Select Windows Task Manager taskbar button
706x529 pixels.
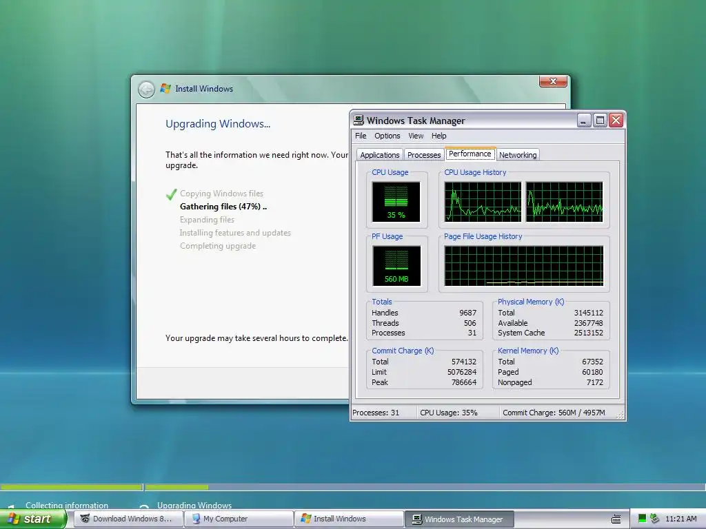459,519
